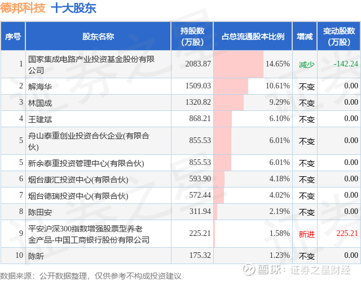361x281 pixels.
Task: Select the 增减 column header
Action: pyautogui.click(x=305, y=36)
